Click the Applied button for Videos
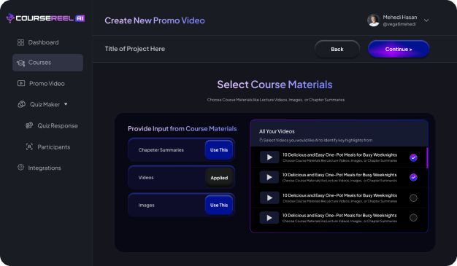This screenshot has height=266, width=457. point(219,178)
